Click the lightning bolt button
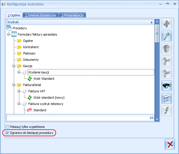 point(167,110)
